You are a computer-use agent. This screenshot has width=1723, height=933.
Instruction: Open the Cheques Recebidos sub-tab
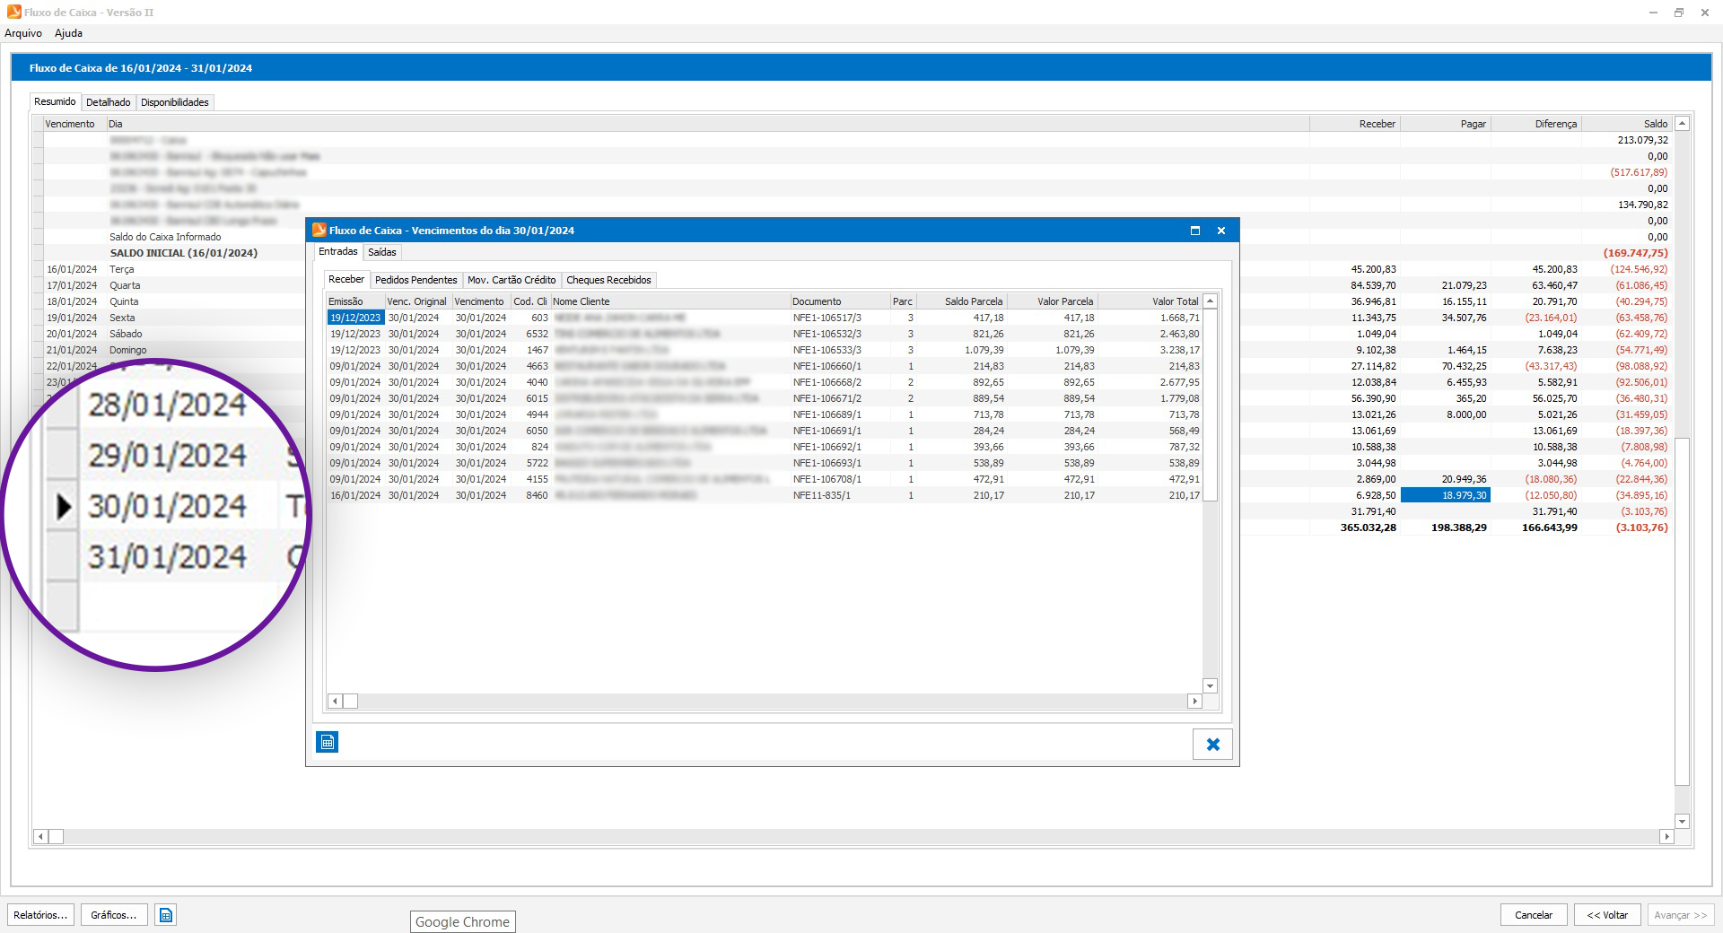(608, 280)
